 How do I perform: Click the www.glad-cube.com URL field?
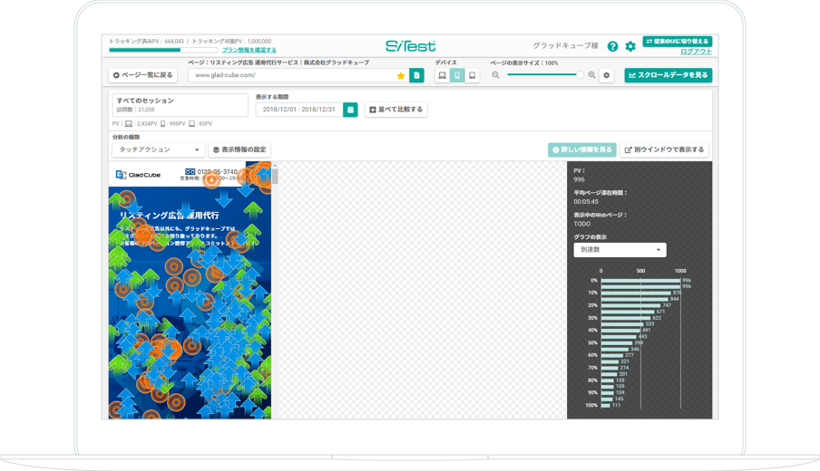tap(298, 75)
